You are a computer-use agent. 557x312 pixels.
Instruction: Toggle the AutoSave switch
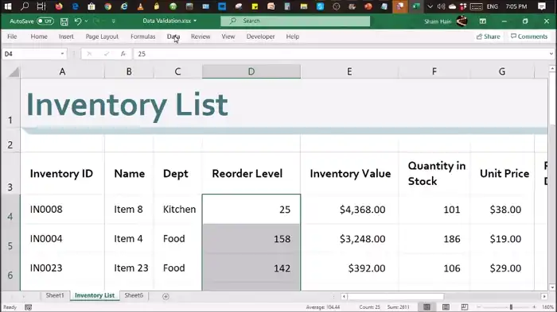point(45,21)
